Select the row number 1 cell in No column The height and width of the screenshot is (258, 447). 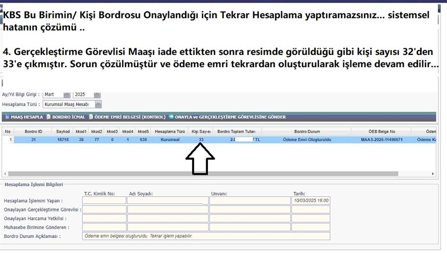pyautogui.click(x=8, y=140)
